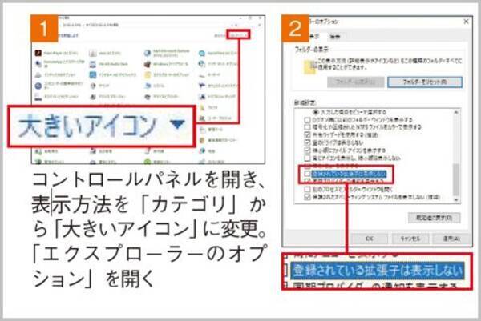Open Windows ファイアウォール item
This screenshot has width=481, height=321.
pos(167,64)
